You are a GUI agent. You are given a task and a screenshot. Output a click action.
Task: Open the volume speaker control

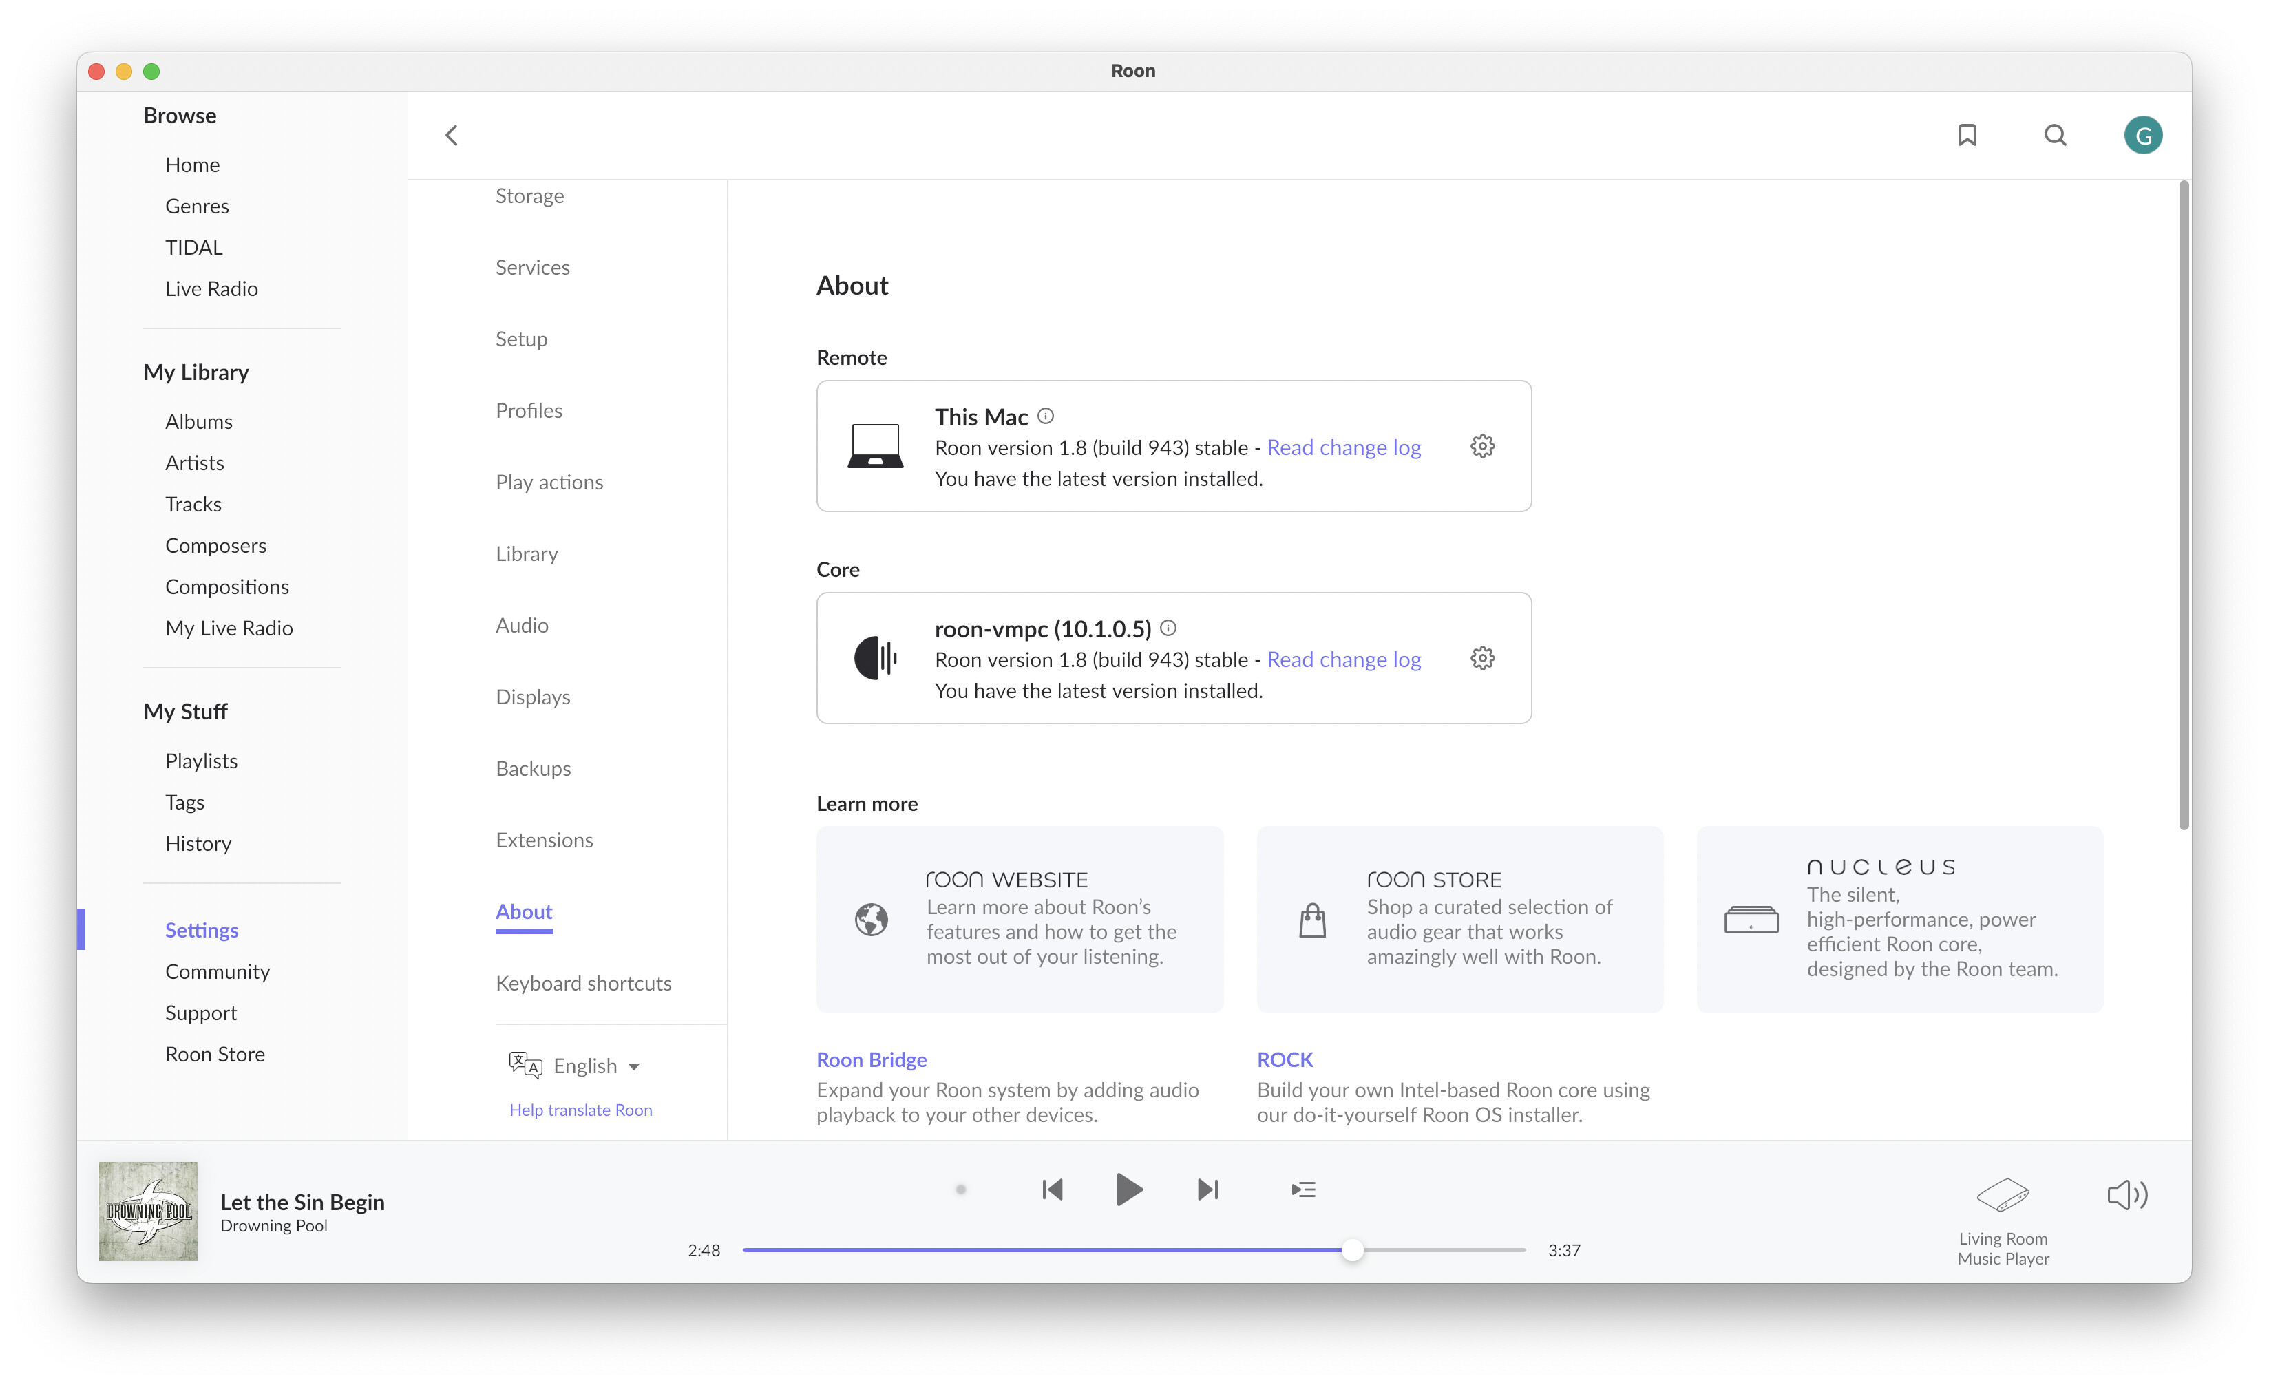(2127, 1194)
